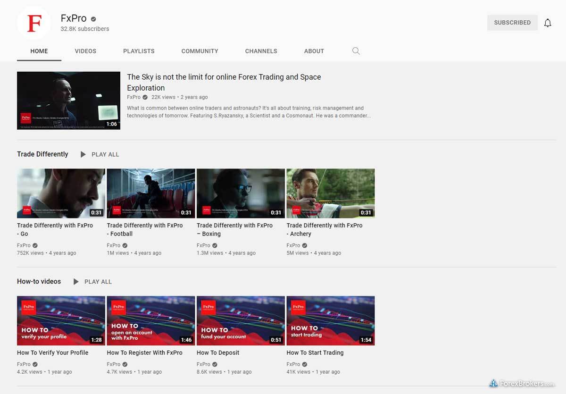The image size is (566, 394).
Task: Open How to fund your account thumbnail
Action: click(x=241, y=321)
